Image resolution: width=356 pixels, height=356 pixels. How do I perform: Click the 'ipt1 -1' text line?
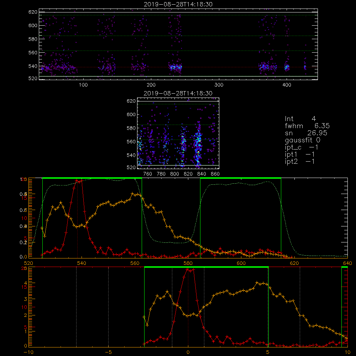click(x=300, y=155)
